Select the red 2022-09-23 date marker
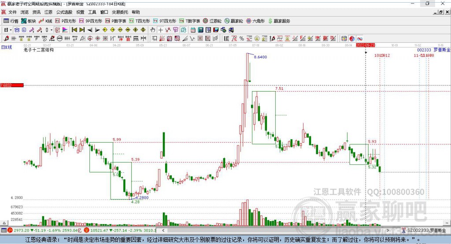The width and height of the screenshot is (451, 244). tap(365, 45)
